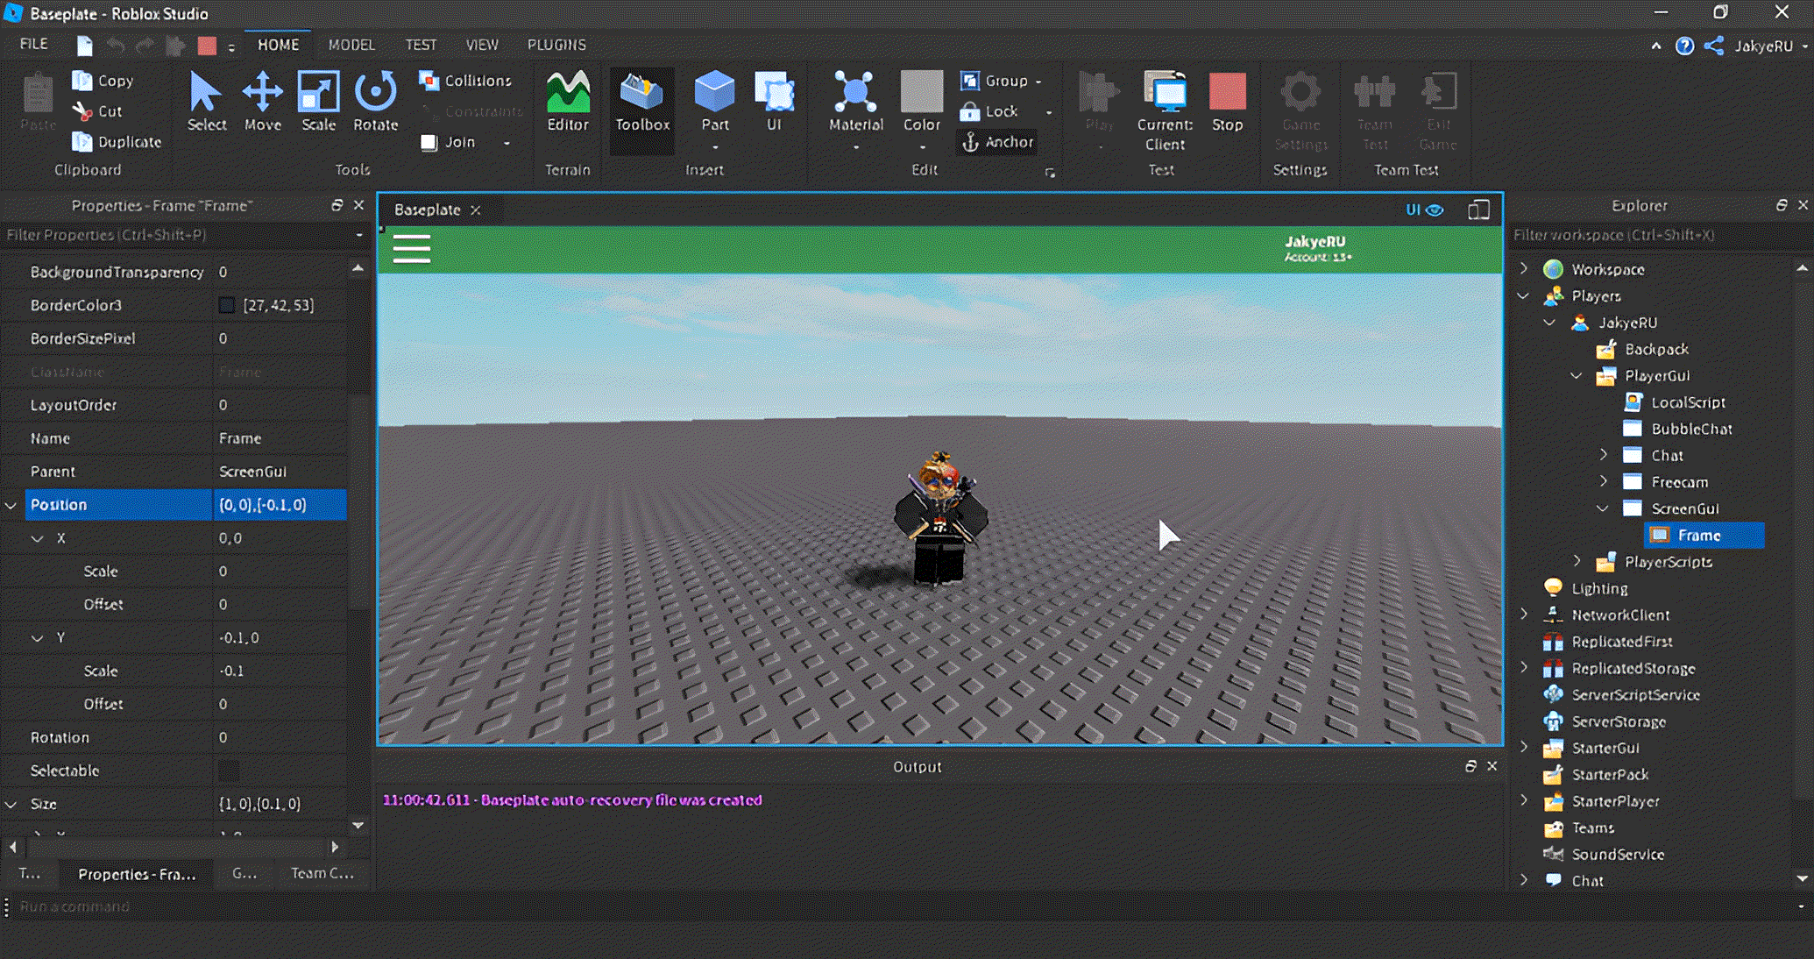Screen dimensions: 1814x959
Task: Click the red stop icon in quick access bar
Action: (x=207, y=46)
